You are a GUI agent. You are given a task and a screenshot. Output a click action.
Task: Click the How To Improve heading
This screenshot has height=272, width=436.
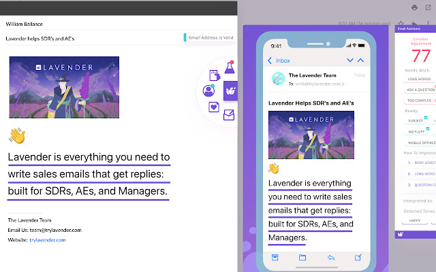pos(420,153)
